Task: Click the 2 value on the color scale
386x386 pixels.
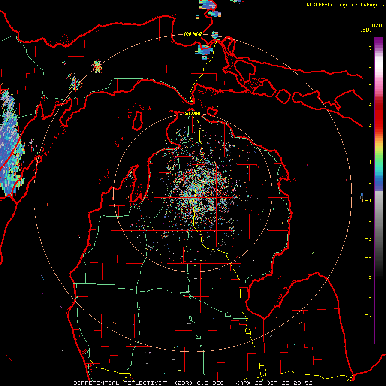Action: [x=370, y=144]
